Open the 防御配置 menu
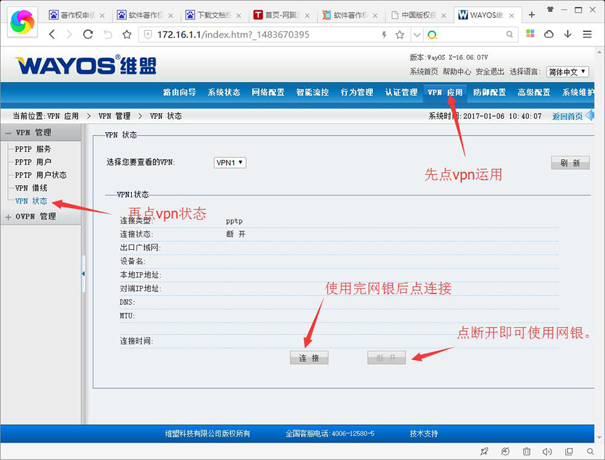The image size is (605, 460). (489, 93)
